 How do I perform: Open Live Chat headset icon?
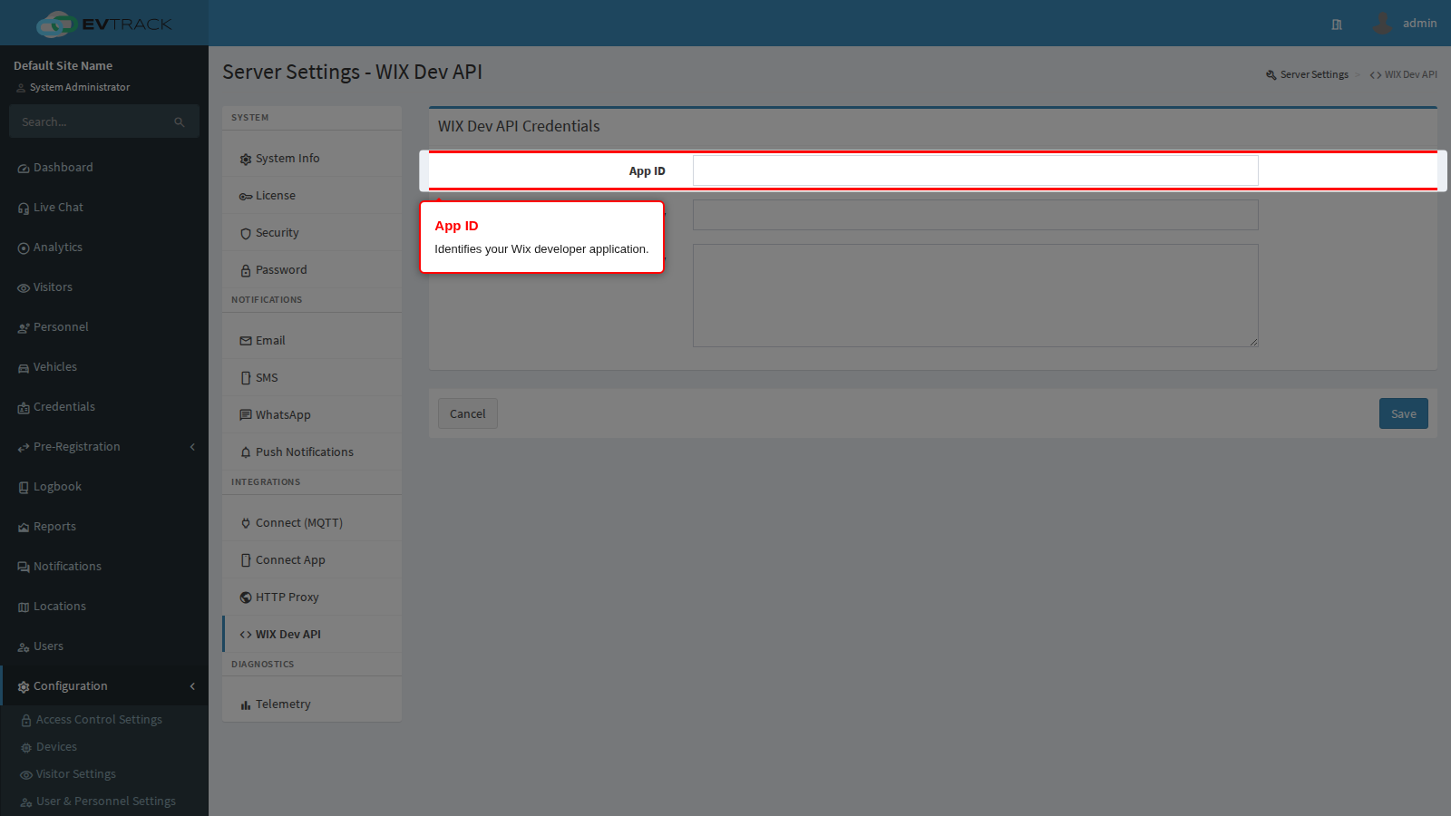[24, 209]
